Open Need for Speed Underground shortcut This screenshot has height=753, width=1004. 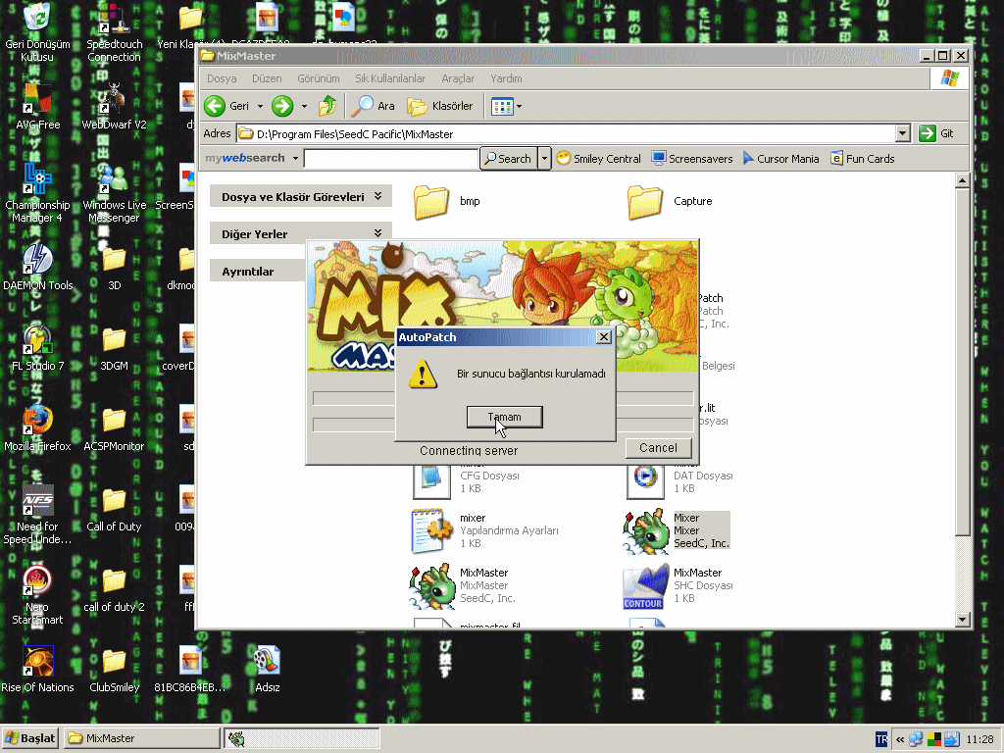point(38,514)
